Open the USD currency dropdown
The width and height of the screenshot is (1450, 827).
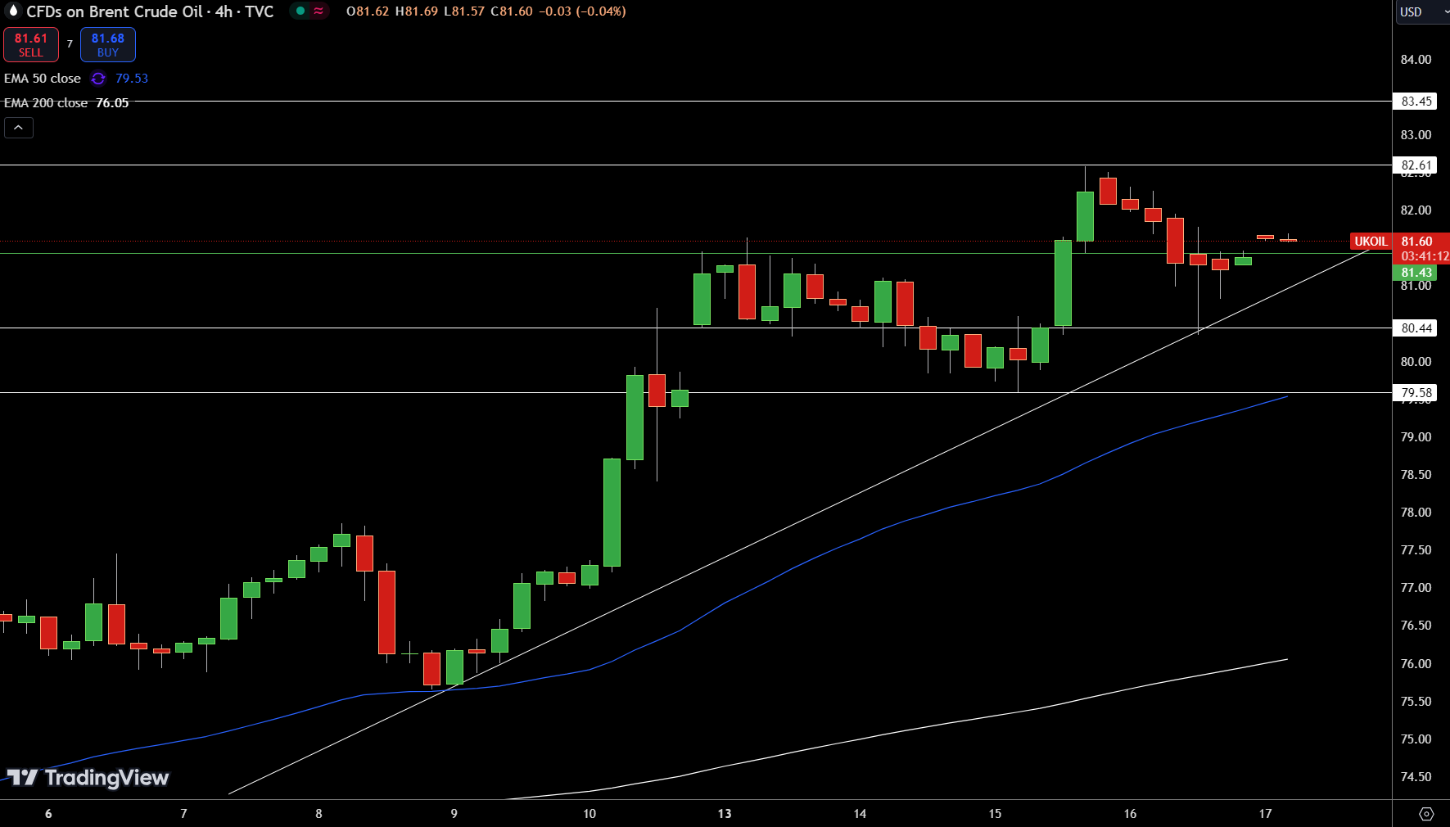pyautogui.click(x=1421, y=12)
